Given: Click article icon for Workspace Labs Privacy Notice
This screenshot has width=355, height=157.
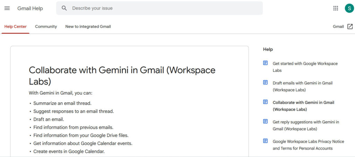Looking at the screenshot, I should [x=265, y=141].
